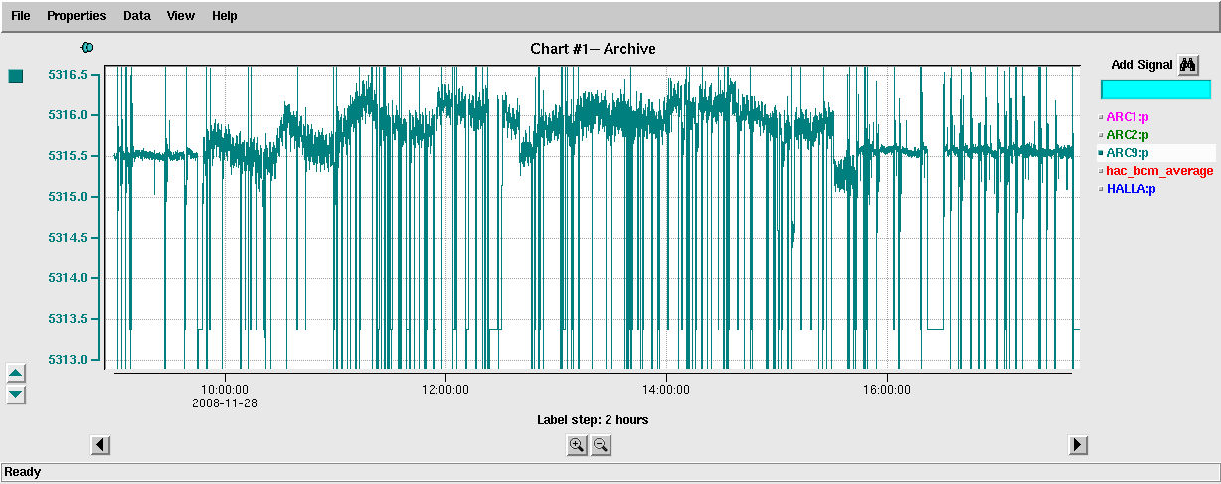
Task: Open the Help menu
Action: tap(225, 16)
